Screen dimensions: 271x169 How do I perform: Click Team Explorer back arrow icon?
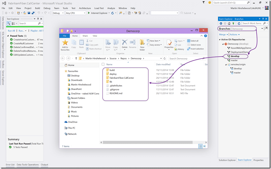coord(221,23)
